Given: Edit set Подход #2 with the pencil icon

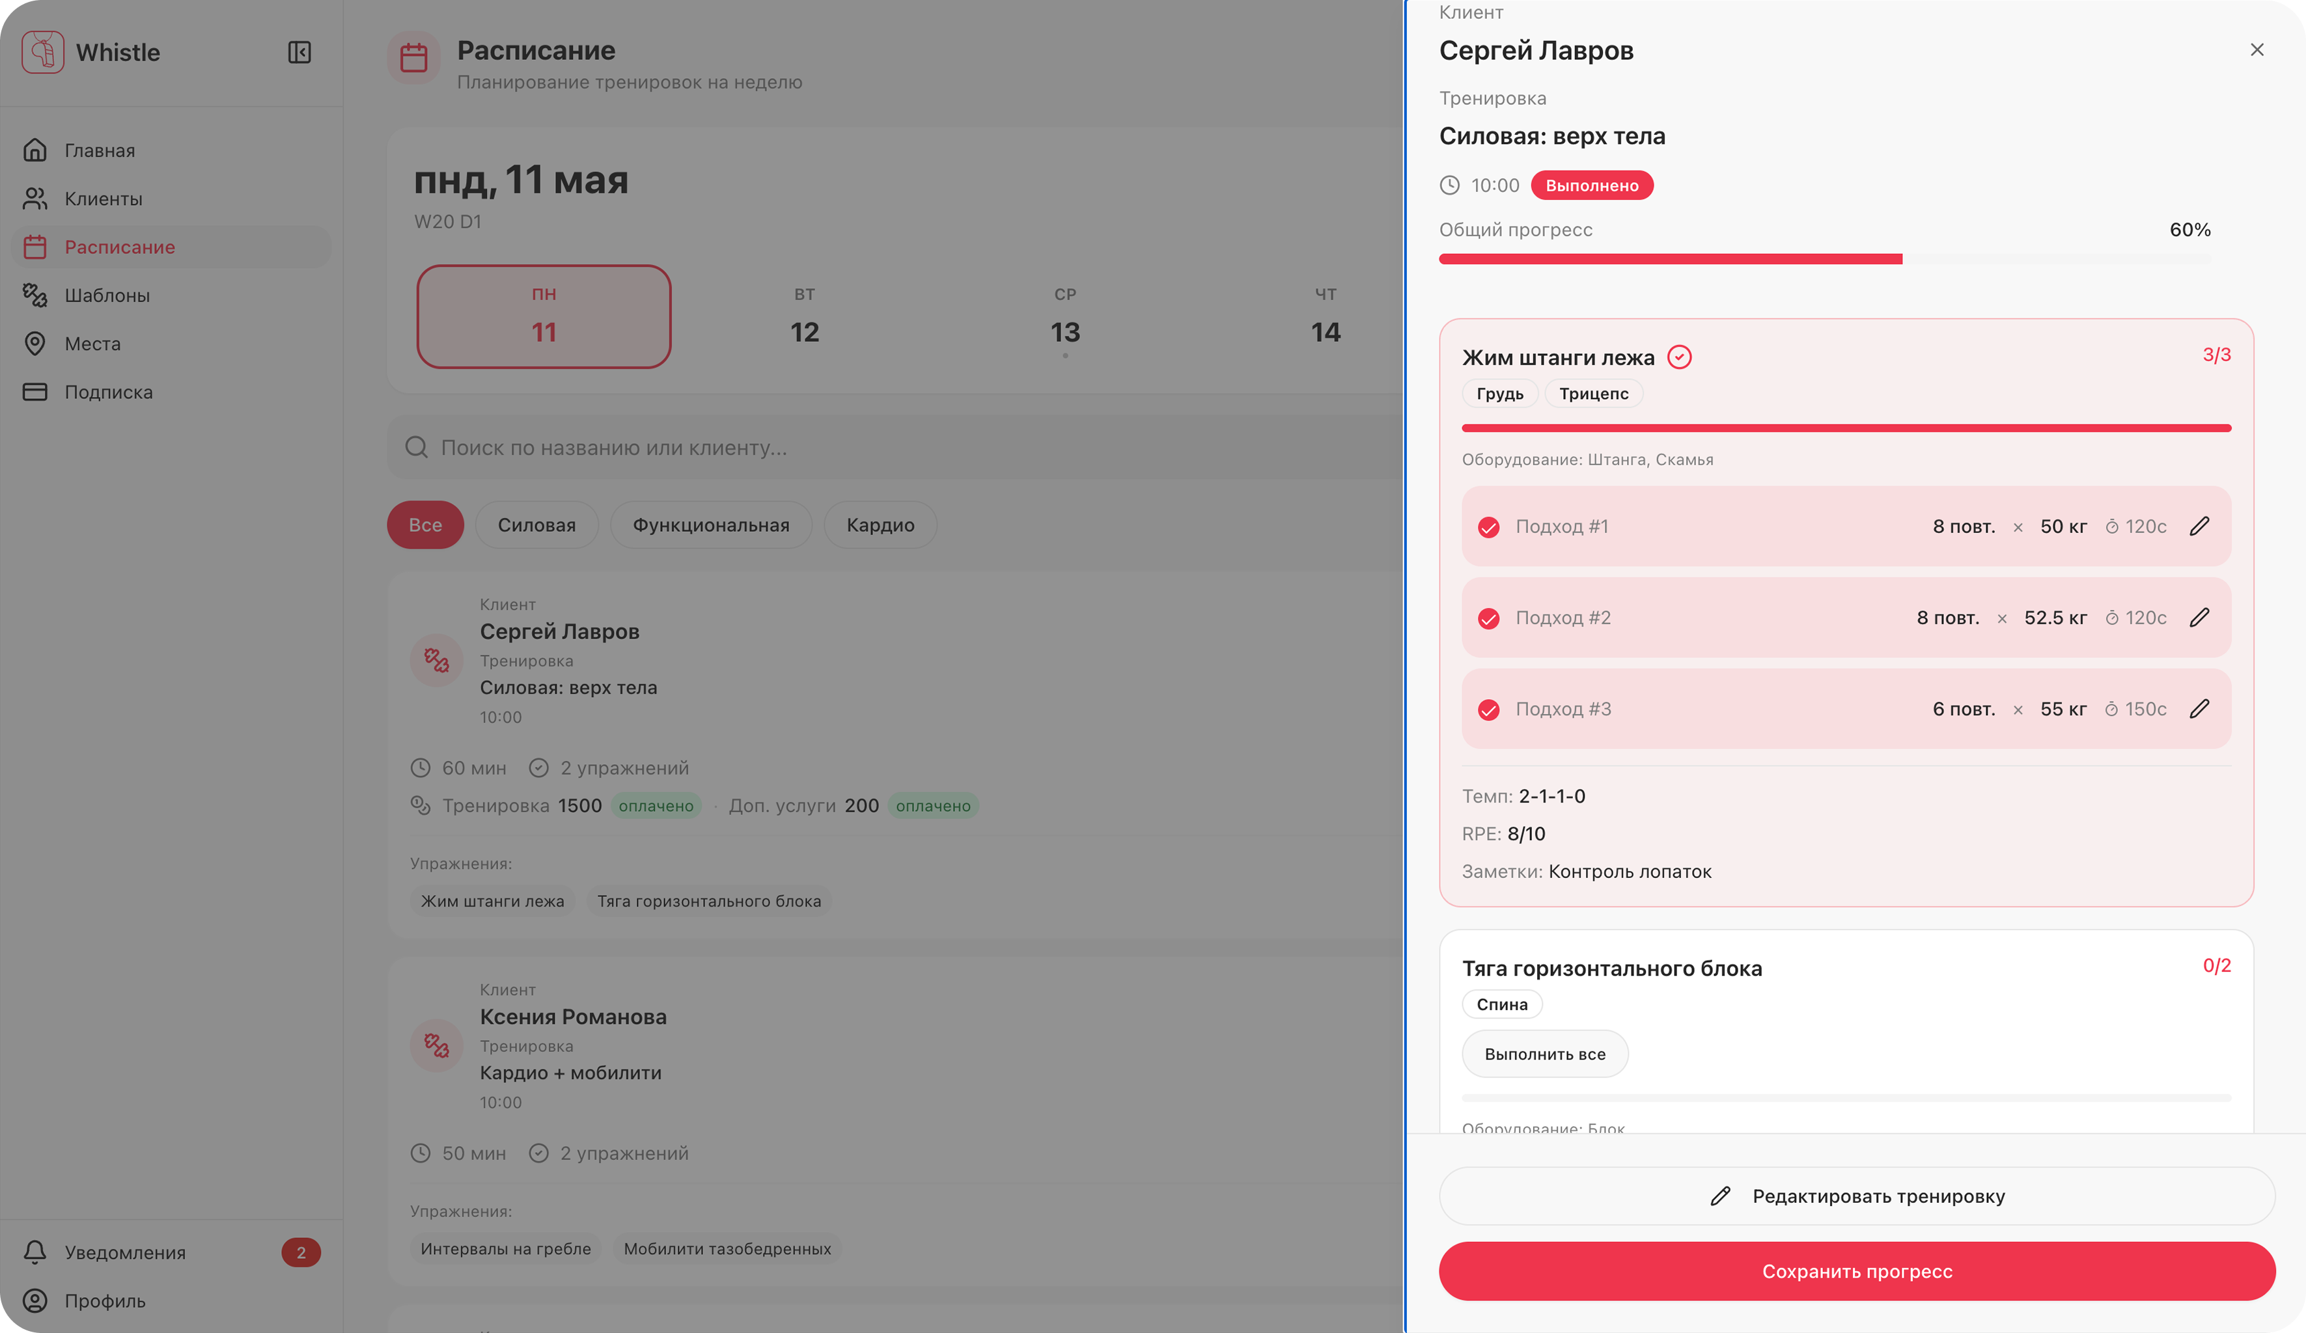Looking at the screenshot, I should pyautogui.click(x=2199, y=618).
